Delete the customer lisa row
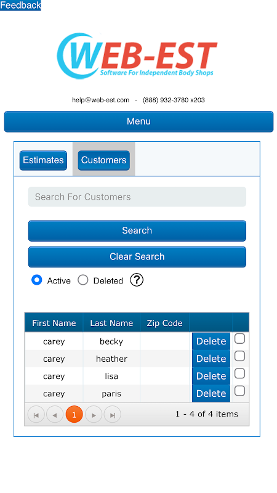 [211, 376]
